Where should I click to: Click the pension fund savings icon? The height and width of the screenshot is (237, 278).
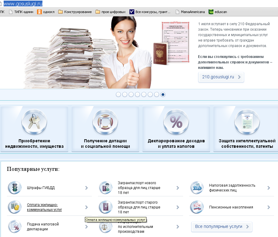pyautogui.click(x=197, y=207)
